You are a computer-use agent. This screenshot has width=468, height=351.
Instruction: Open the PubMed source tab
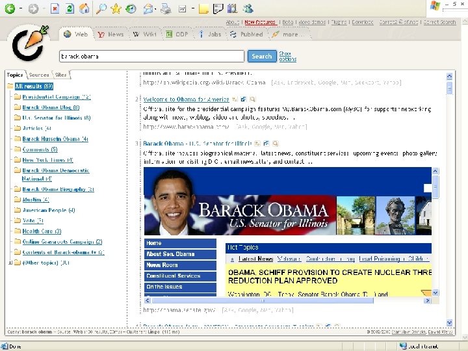tap(246, 34)
